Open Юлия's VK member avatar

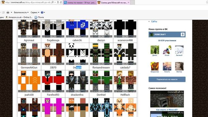coord(167,50)
